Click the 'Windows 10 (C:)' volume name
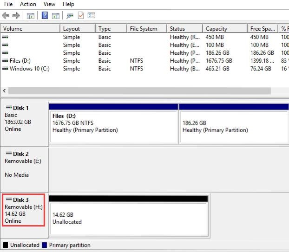This screenshot has height=252, width=289. tap(30, 69)
